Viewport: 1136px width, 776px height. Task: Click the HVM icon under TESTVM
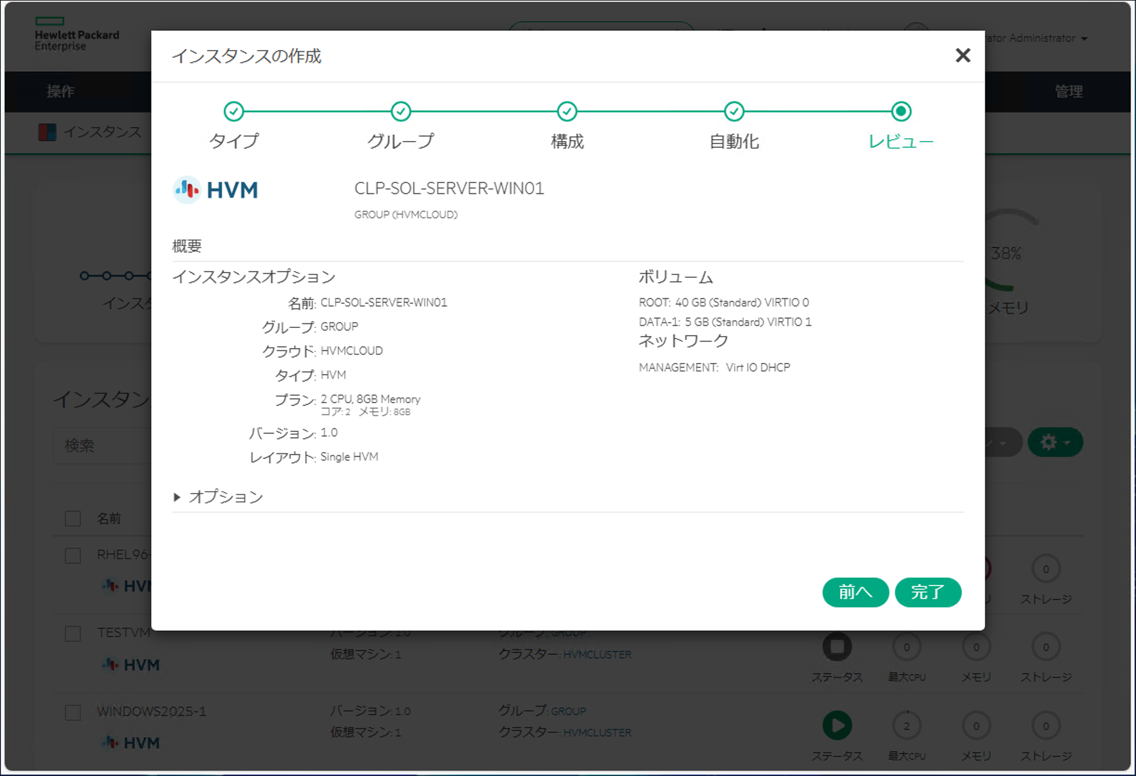tap(111, 665)
